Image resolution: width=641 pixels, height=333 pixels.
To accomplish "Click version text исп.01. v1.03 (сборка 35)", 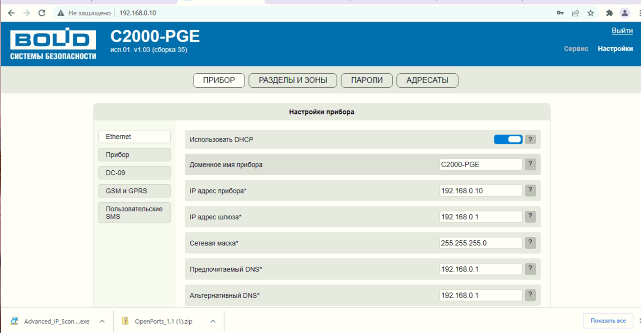I will (x=148, y=50).
